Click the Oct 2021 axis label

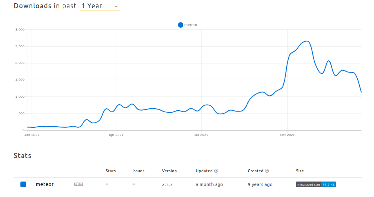tap(287, 134)
